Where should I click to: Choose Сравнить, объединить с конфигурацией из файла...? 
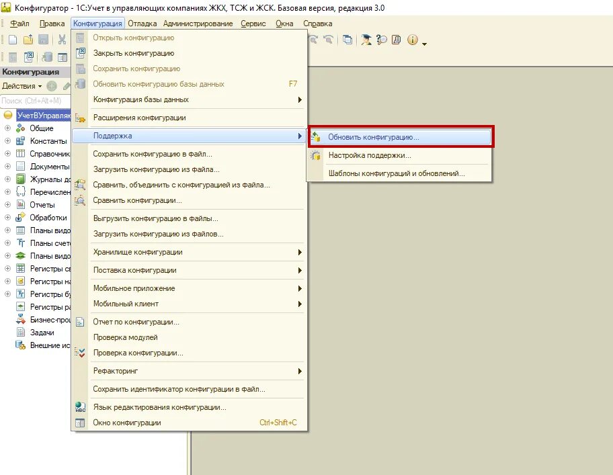pos(189,185)
